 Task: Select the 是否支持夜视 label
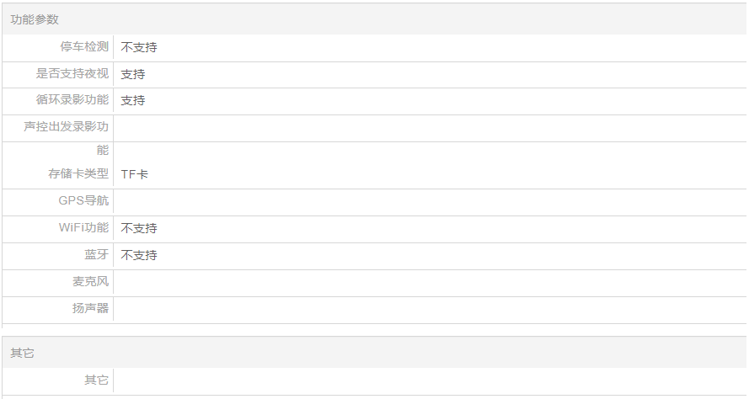pos(72,74)
